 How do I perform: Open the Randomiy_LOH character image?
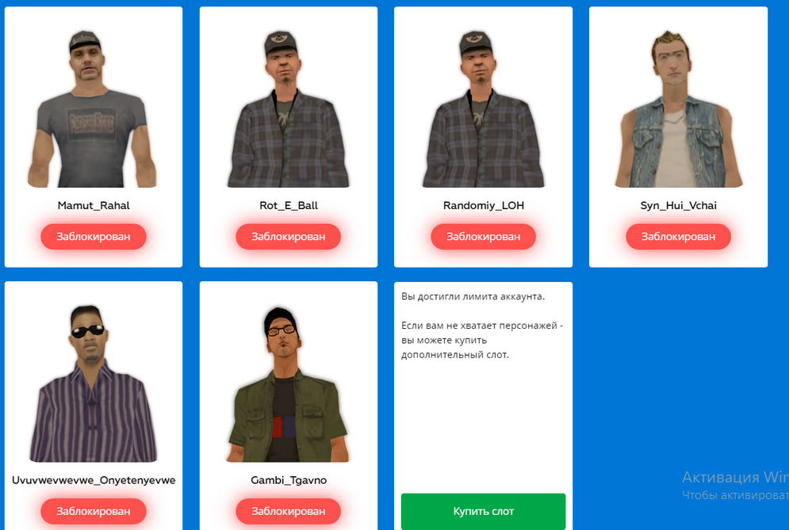coord(483,109)
